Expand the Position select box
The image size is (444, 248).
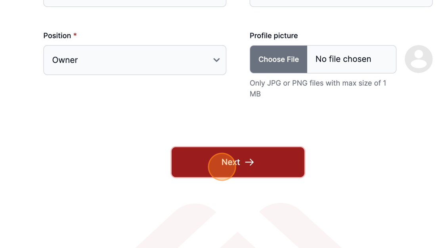(135, 60)
